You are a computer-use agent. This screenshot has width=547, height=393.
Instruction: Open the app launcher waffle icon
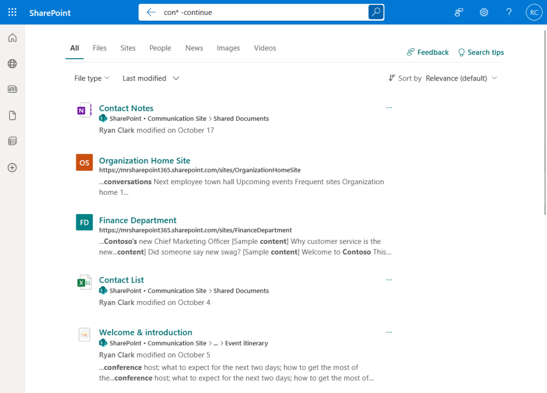[12, 12]
